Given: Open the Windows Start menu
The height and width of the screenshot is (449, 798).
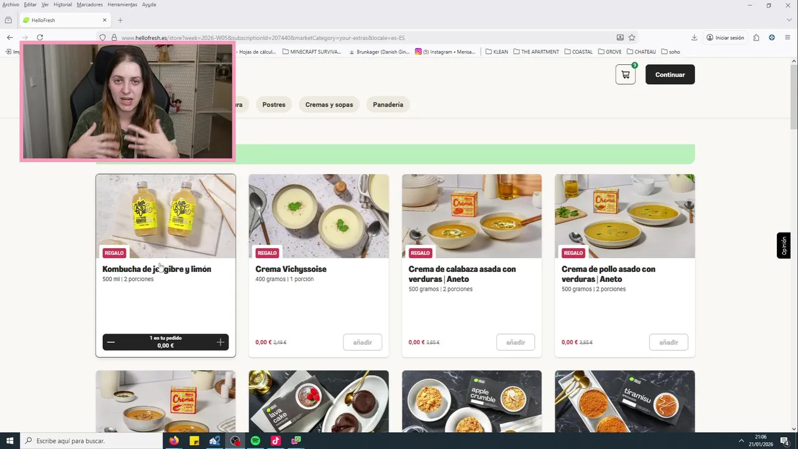Looking at the screenshot, I should pos(10,441).
